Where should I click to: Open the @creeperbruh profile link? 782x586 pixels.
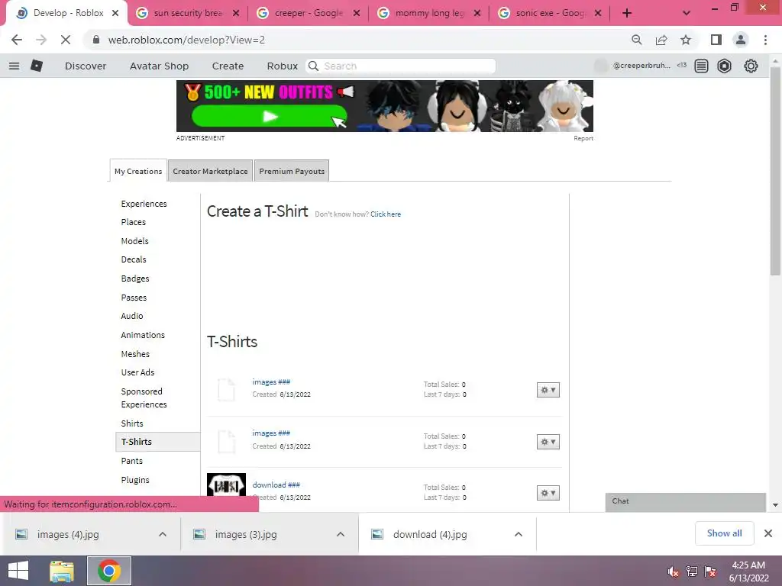coord(641,66)
